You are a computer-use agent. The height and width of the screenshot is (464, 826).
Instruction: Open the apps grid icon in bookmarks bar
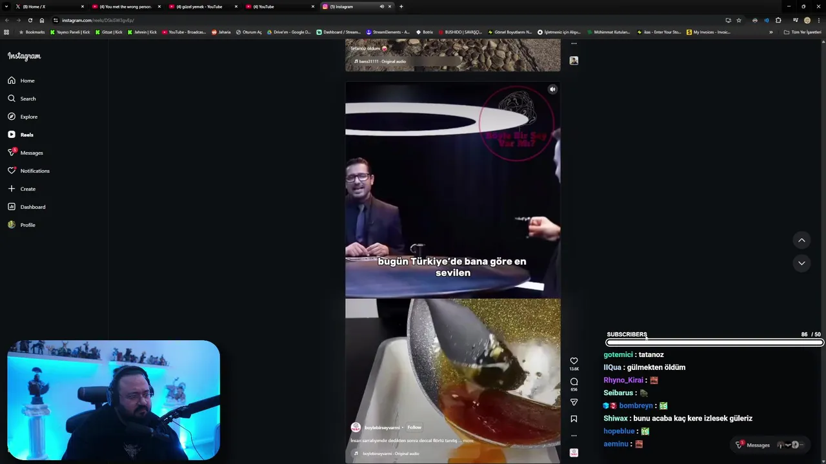6,32
